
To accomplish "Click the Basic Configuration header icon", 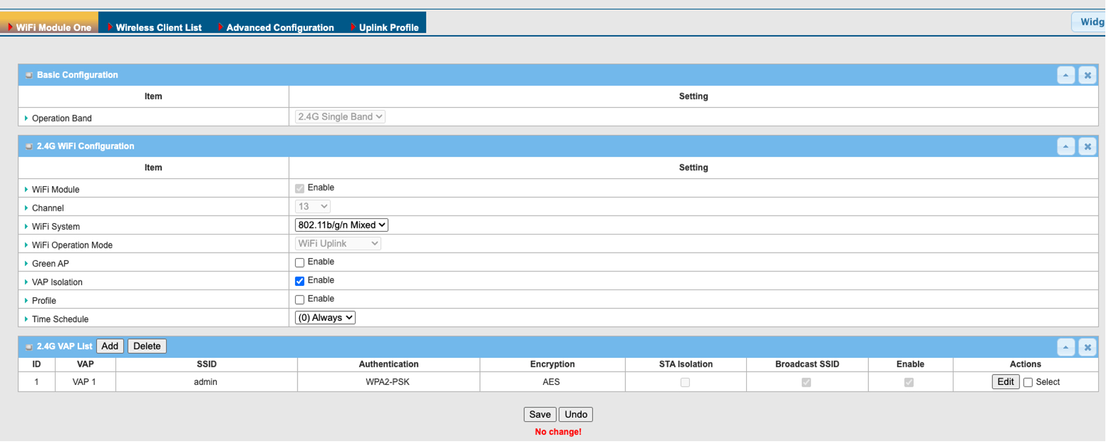I will [x=29, y=76].
